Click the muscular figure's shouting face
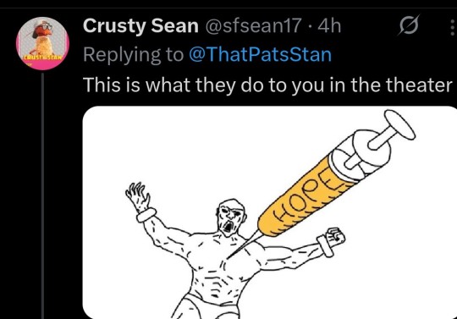This screenshot has height=319, width=457. pos(231,217)
